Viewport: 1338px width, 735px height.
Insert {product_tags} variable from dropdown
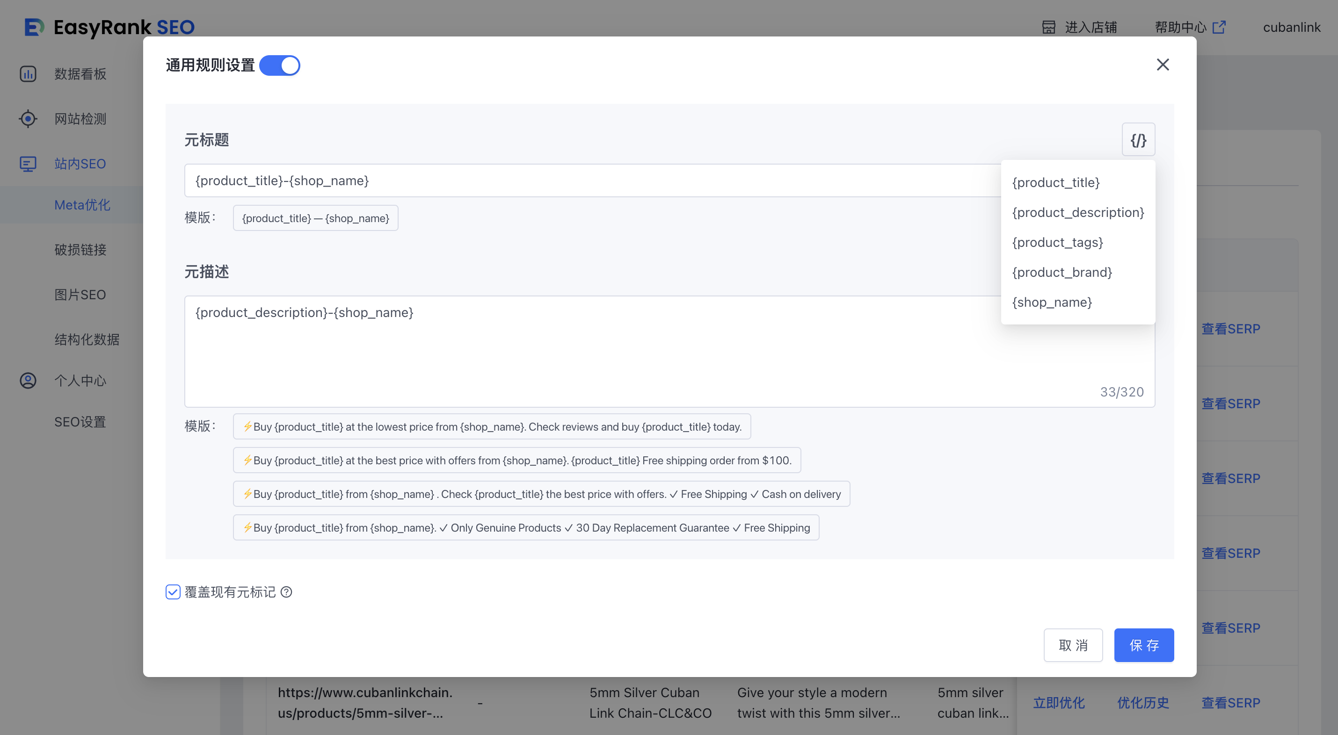(x=1057, y=242)
